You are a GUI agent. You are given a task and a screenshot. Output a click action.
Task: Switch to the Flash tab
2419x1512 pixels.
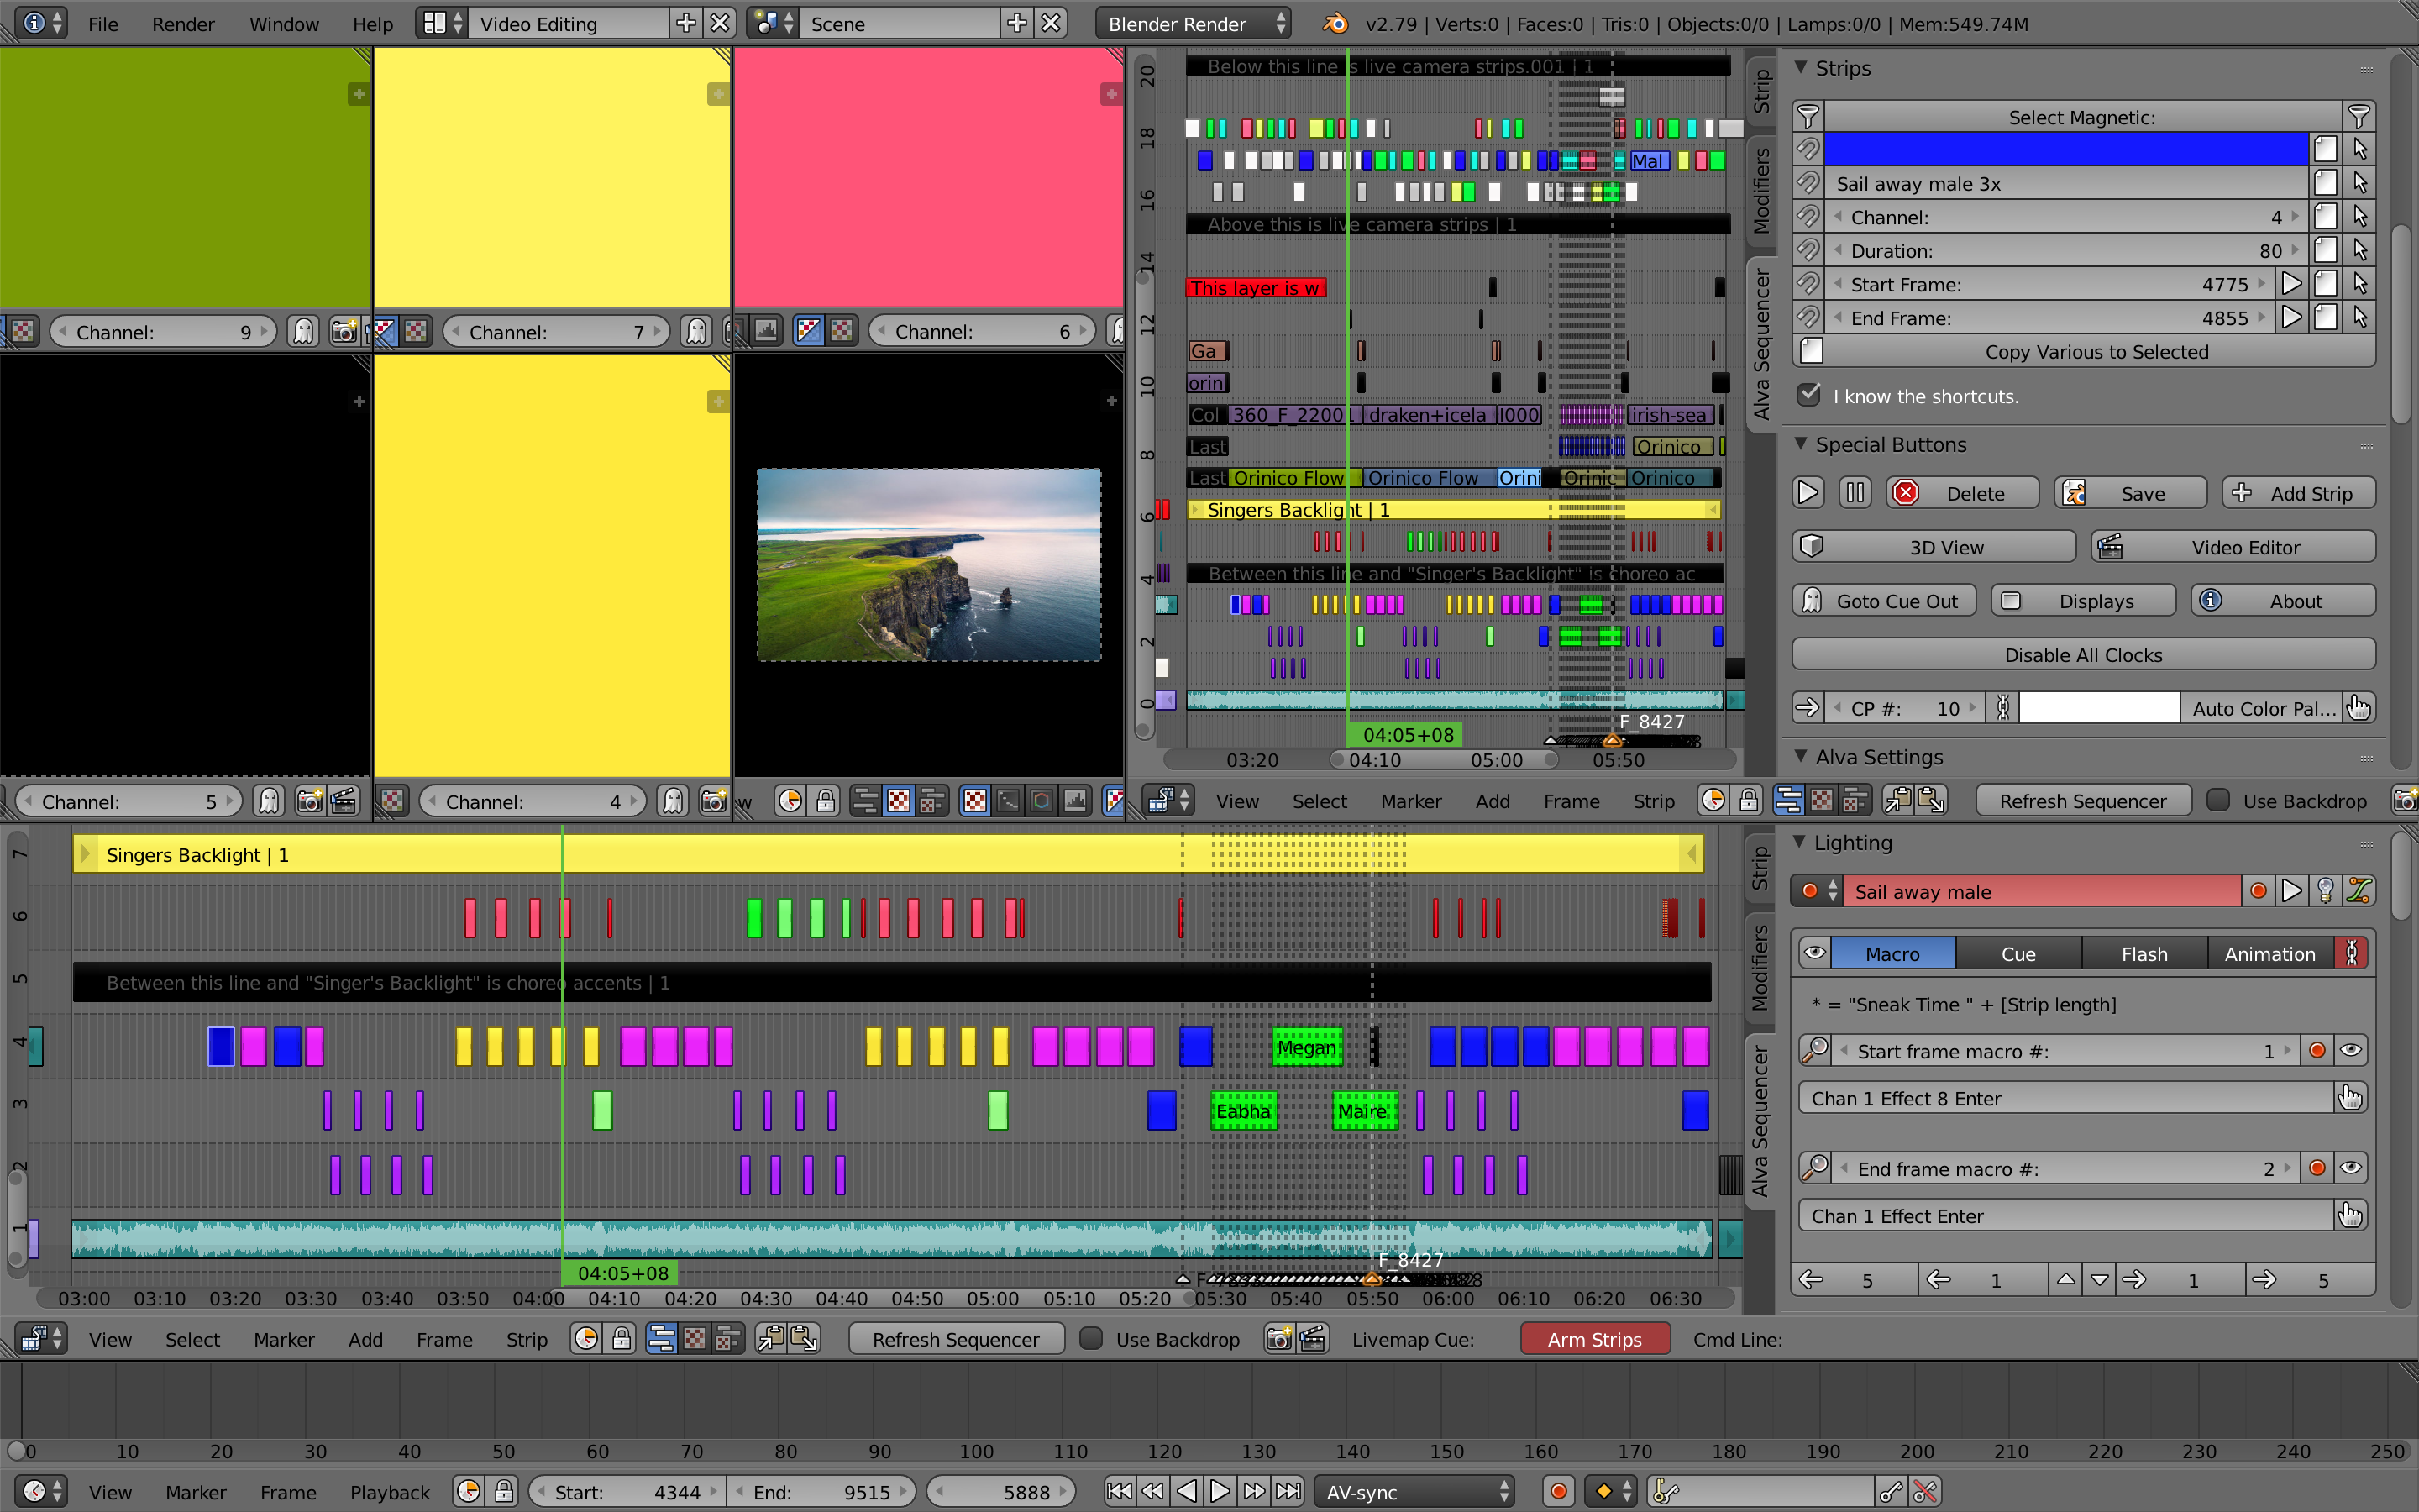point(2144,953)
